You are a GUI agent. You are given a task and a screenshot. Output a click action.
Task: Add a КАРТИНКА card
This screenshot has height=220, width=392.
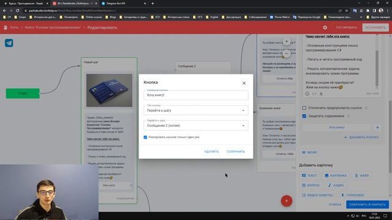click(336, 175)
